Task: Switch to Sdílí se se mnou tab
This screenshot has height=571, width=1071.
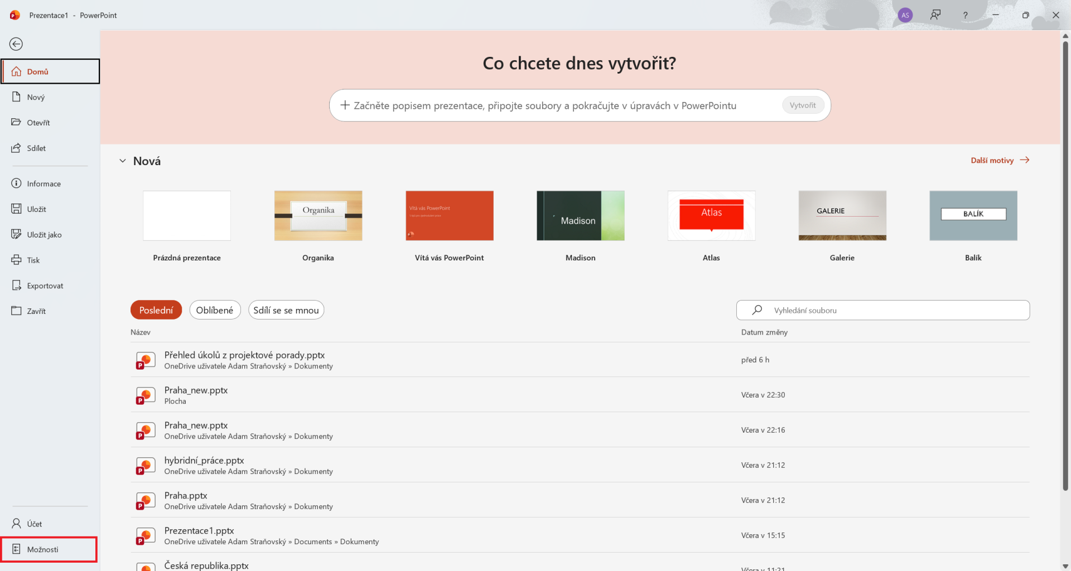Action: 286,310
